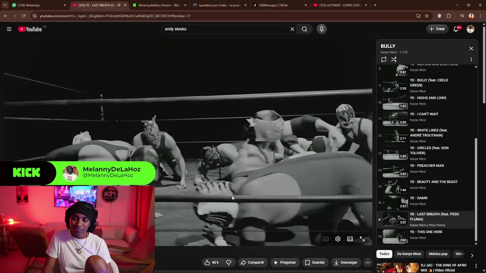Open the tab search dropdown arrow
The width and height of the screenshot is (486, 273).
click(x=4, y=5)
